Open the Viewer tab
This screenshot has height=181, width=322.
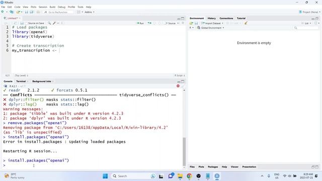click(x=234, y=167)
